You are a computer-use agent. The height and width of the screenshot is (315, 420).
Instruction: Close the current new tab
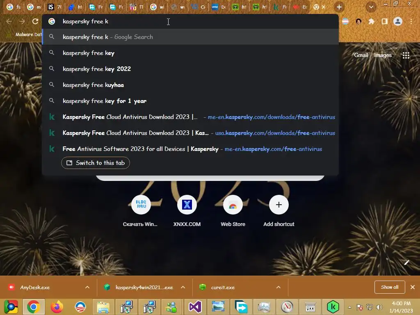click(x=324, y=7)
